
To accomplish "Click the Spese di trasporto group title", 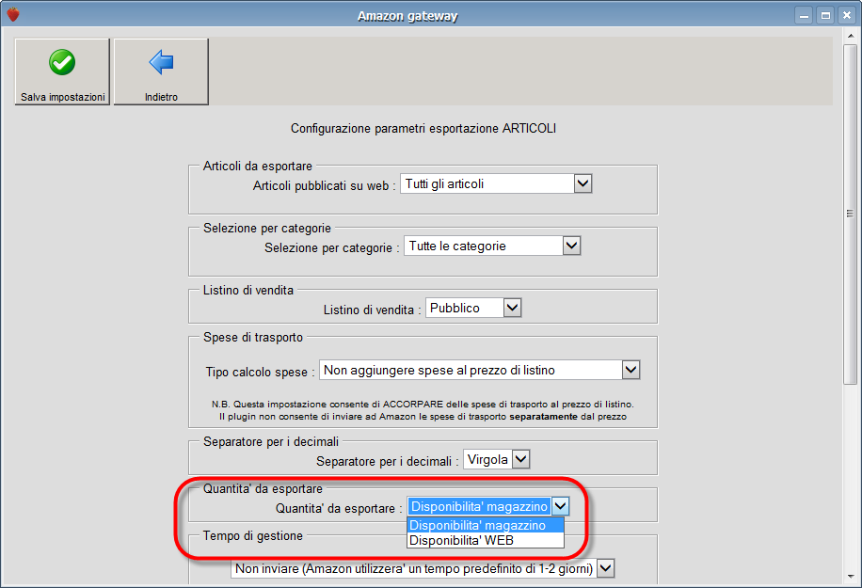I will point(253,338).
